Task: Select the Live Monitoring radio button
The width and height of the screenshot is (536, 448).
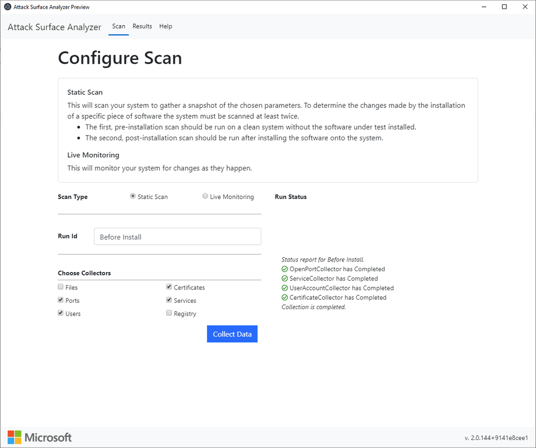Action: click(205, 196)
